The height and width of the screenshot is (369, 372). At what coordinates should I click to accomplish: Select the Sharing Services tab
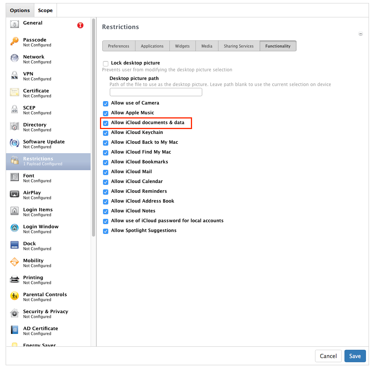pyautogui.click(x=239, y=46)
